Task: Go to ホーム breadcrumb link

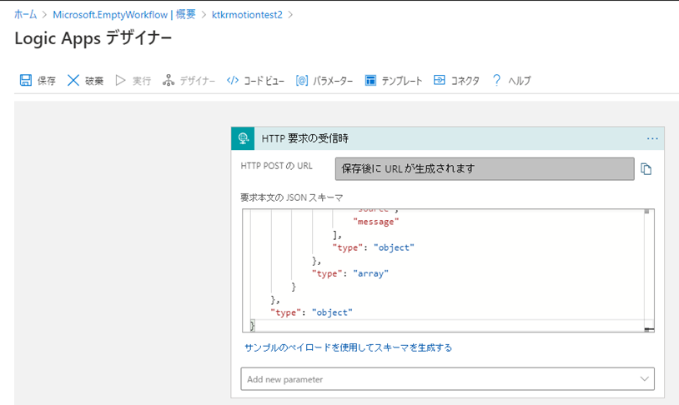Action: [26, 15]
